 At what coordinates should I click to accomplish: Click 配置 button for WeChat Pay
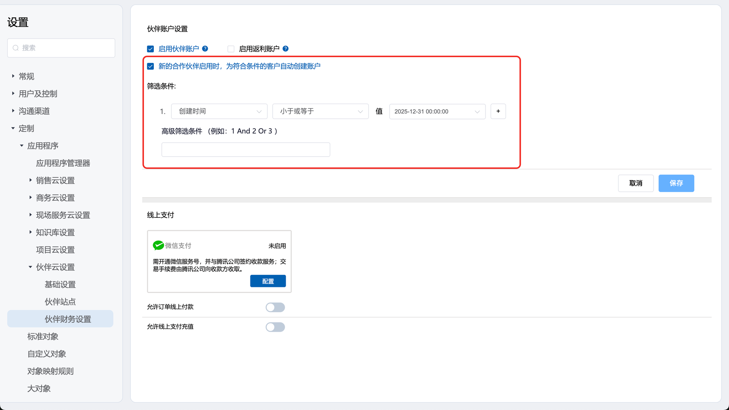click(x=268, y=281)
